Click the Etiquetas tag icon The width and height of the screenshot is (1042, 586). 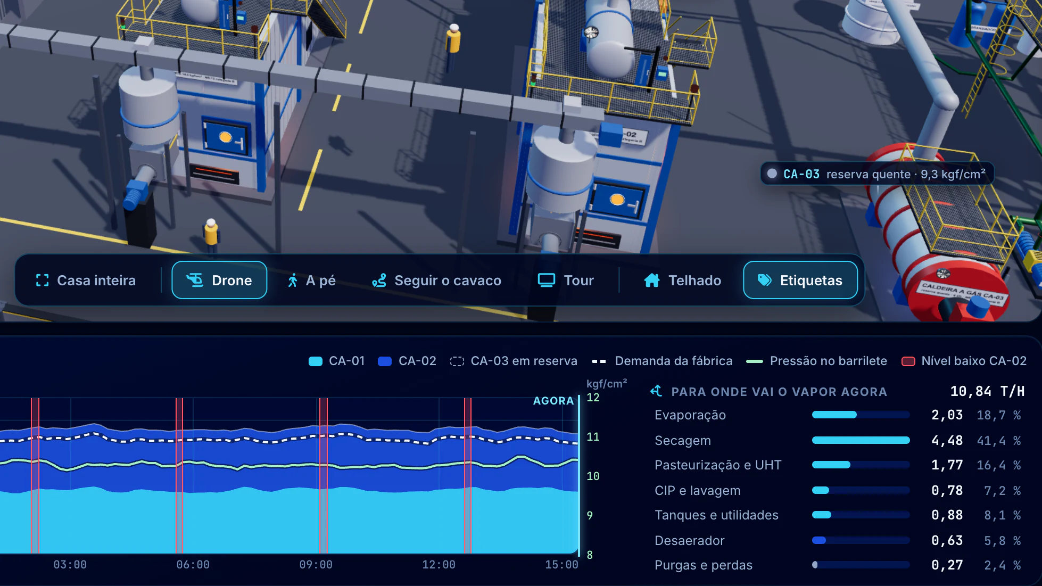[765, 280]
